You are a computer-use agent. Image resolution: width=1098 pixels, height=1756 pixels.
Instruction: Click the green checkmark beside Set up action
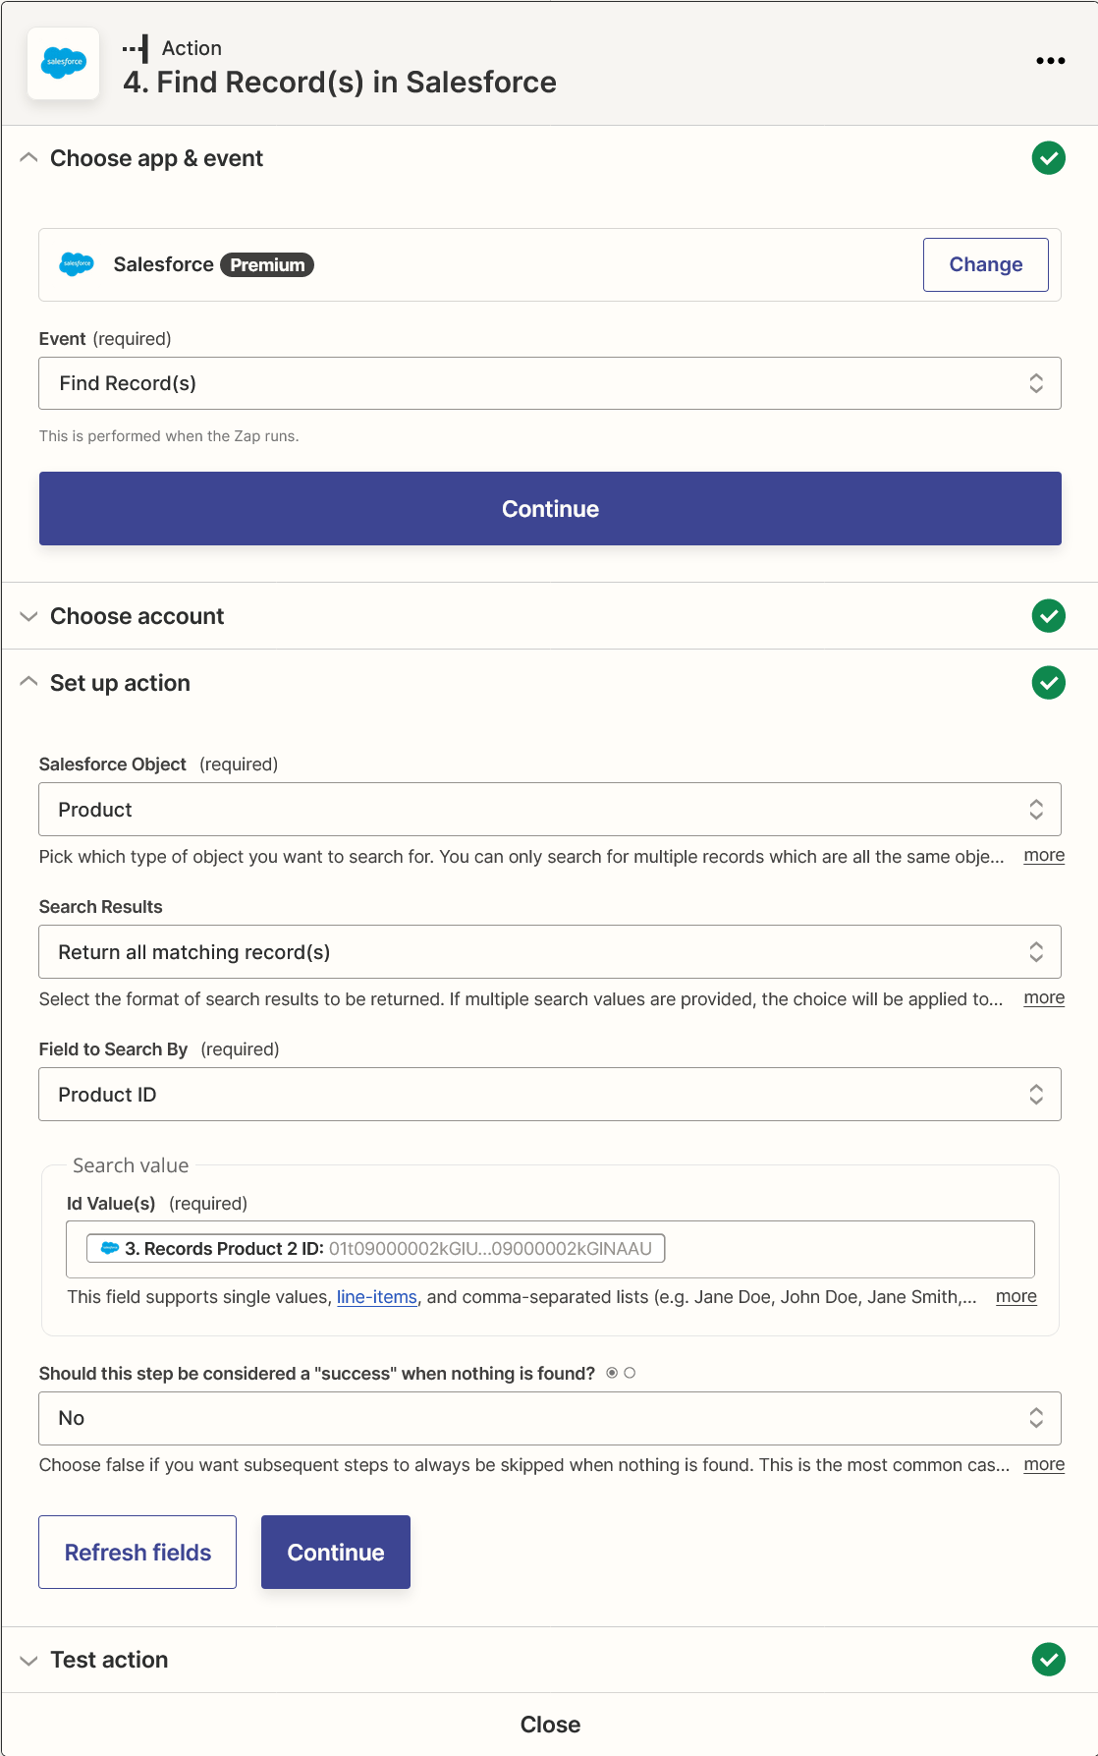click(x=1048, y=683)
